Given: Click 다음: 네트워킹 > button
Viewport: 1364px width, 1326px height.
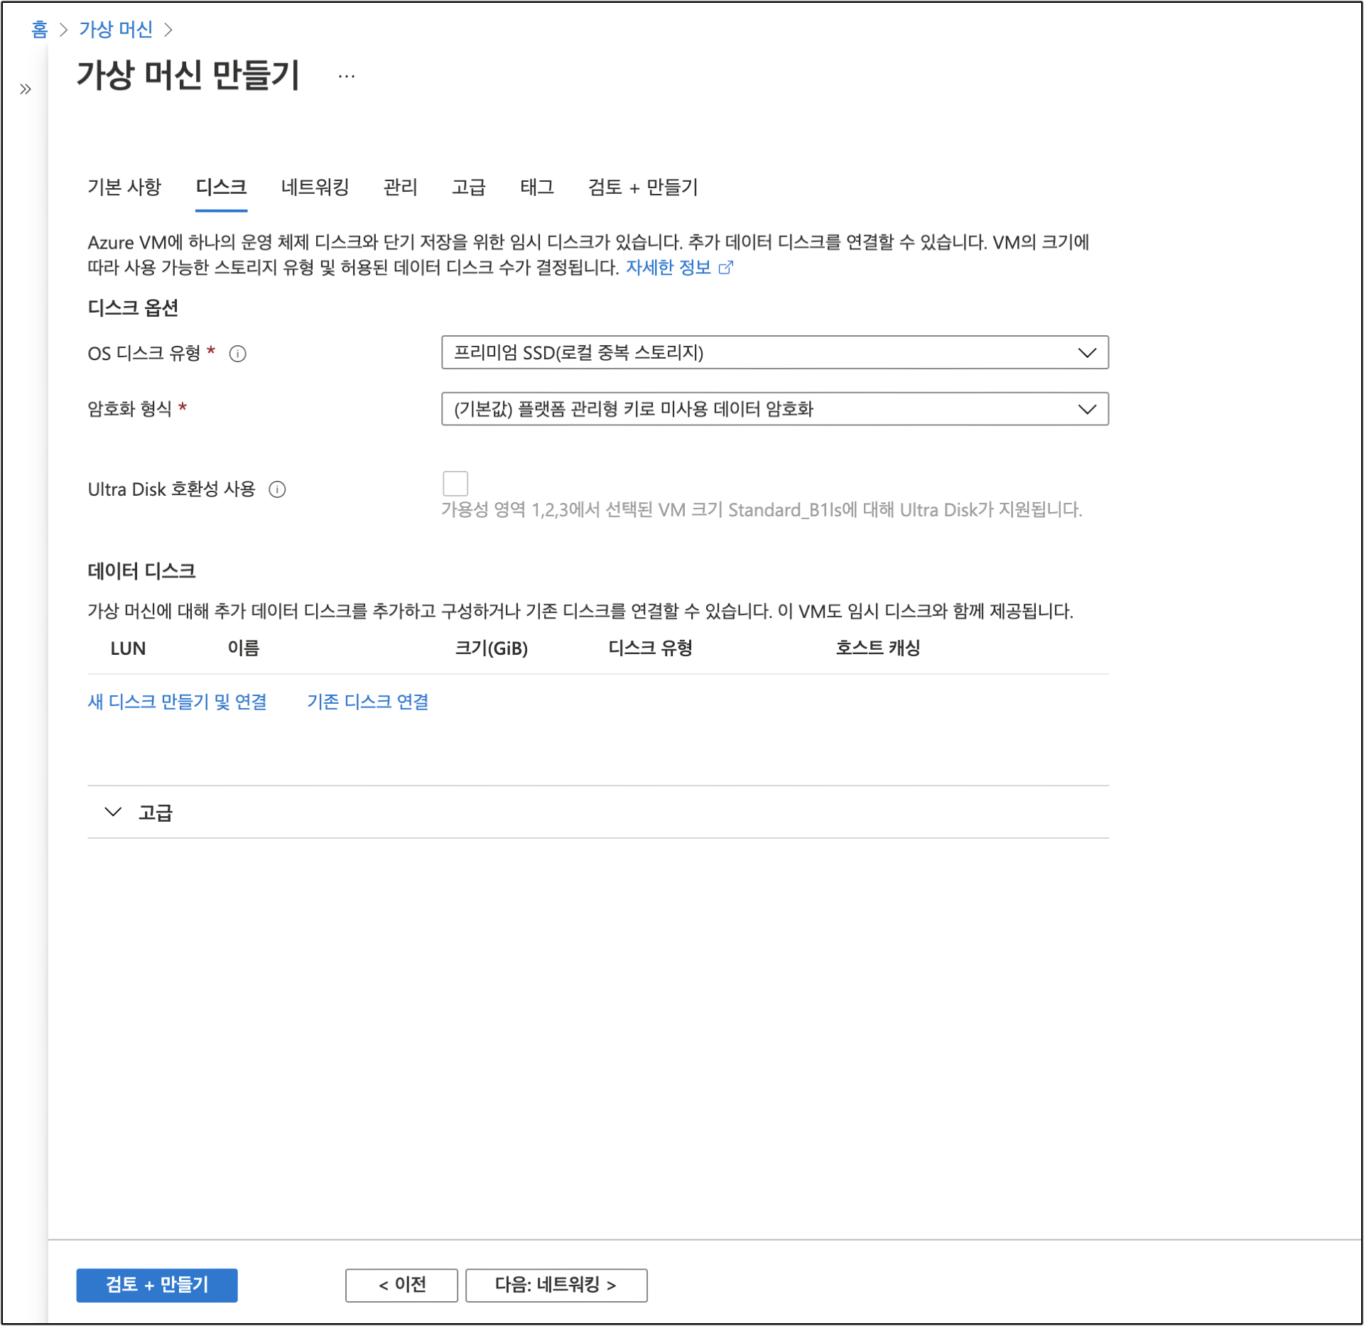Looking at the screenshot, I should click(556, 1285).
